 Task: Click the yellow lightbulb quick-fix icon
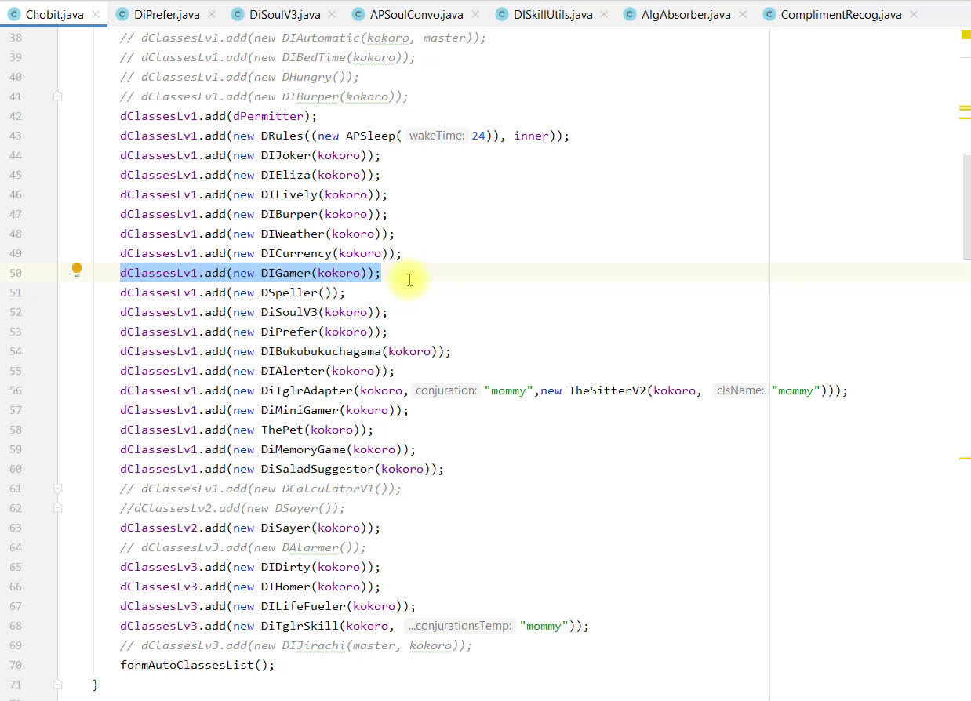[77, 271]
